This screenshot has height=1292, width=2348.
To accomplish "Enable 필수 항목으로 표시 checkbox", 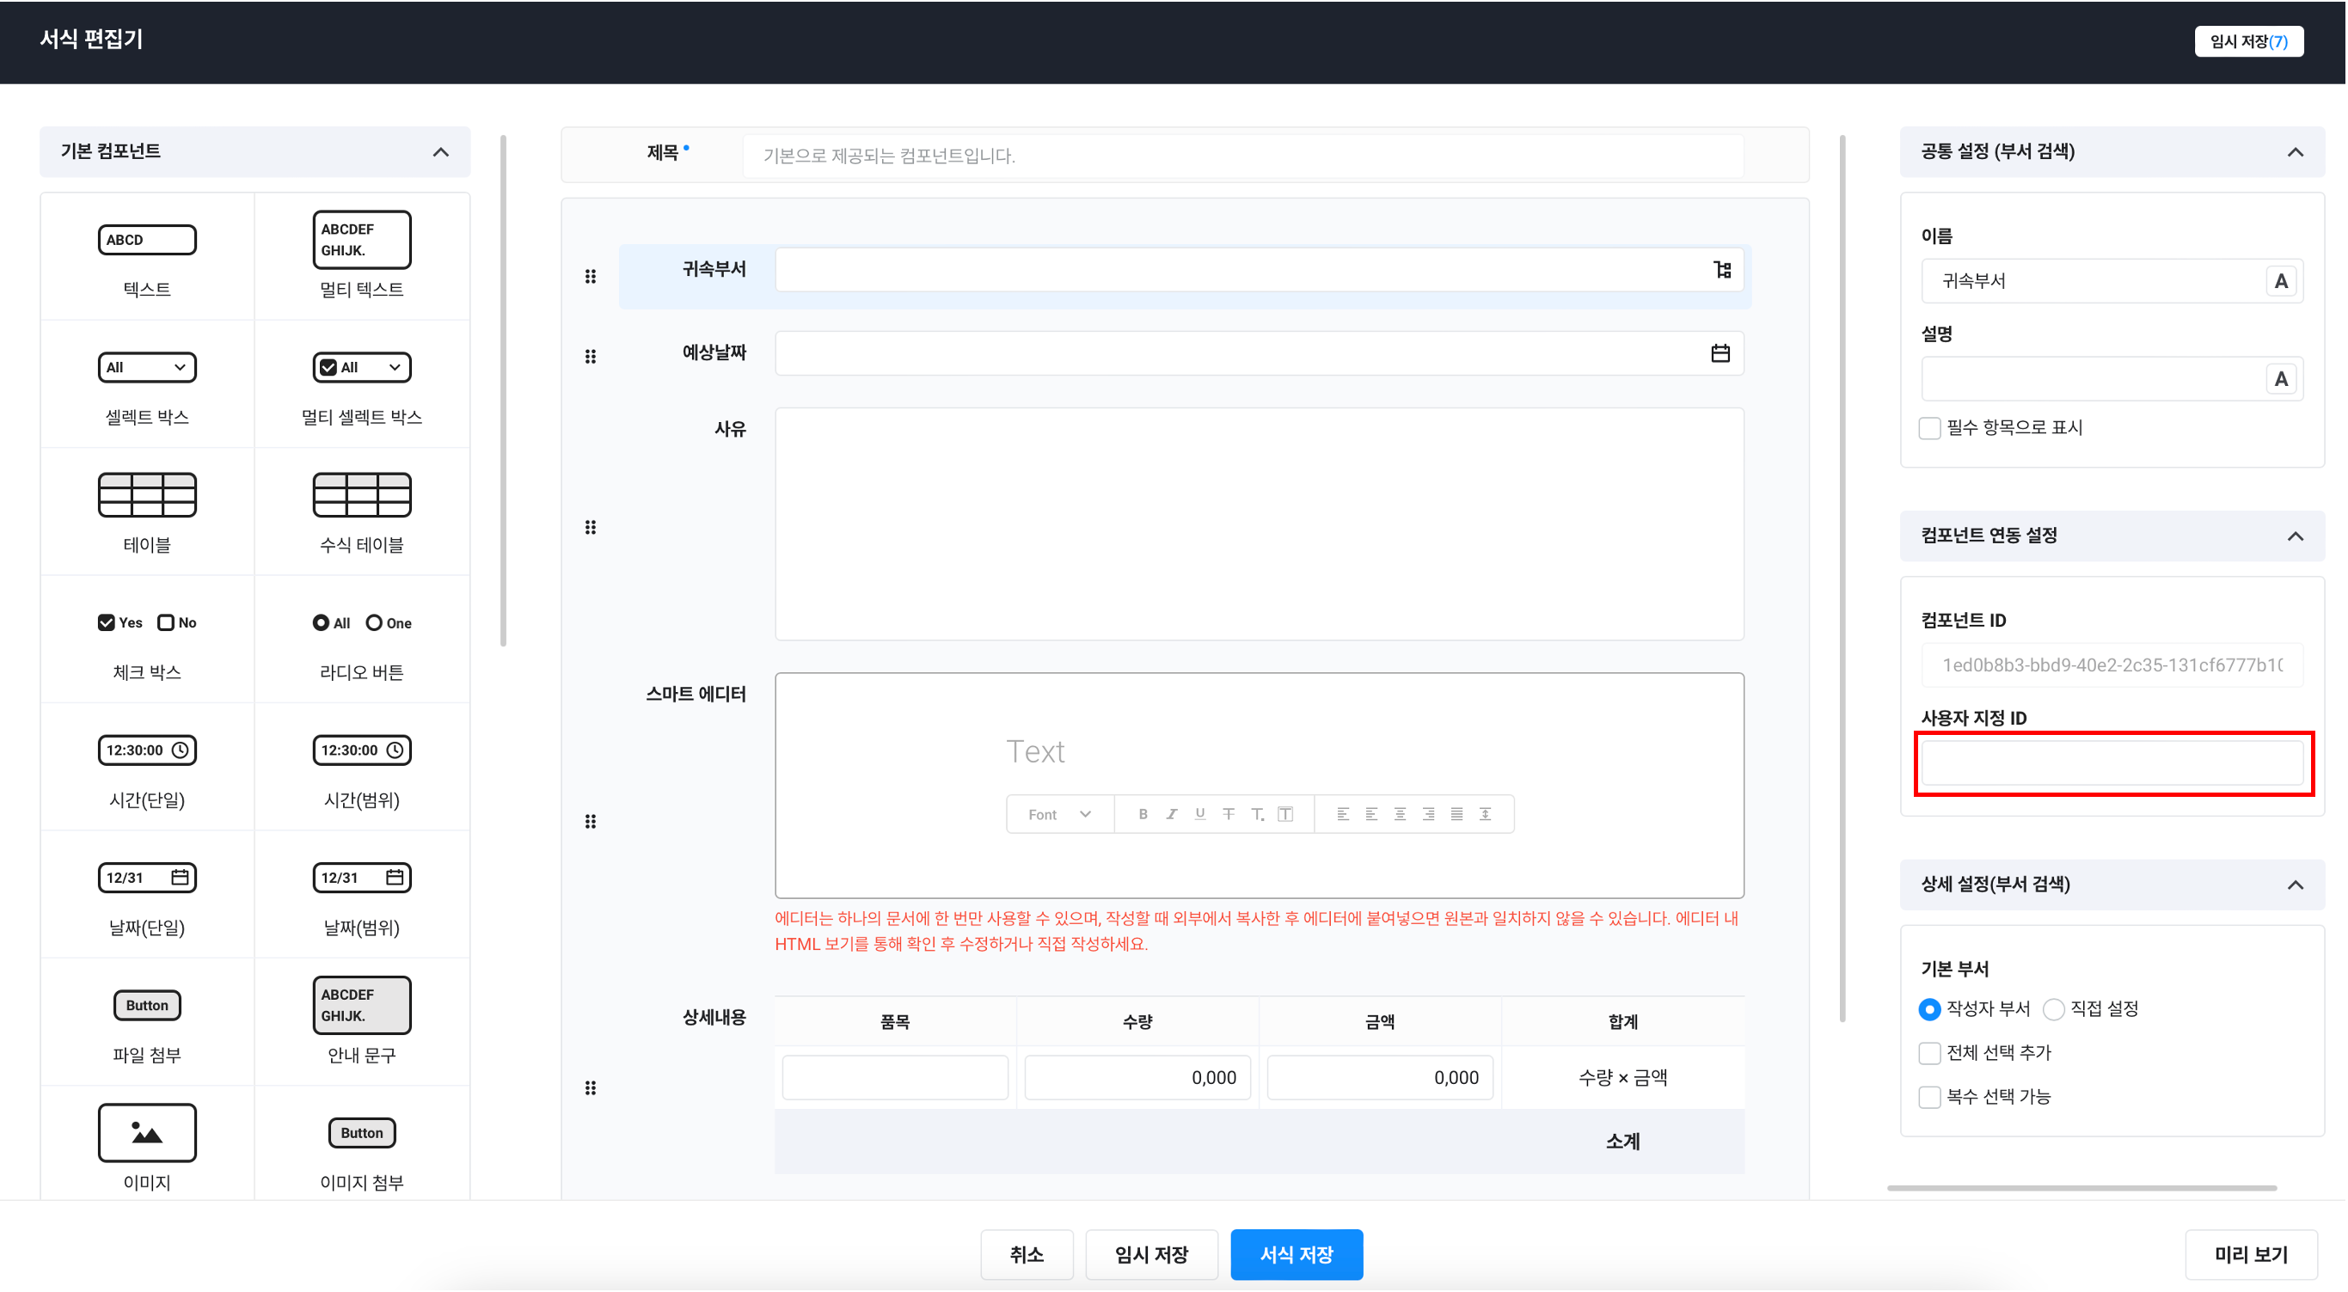I will coord(1929,428).
